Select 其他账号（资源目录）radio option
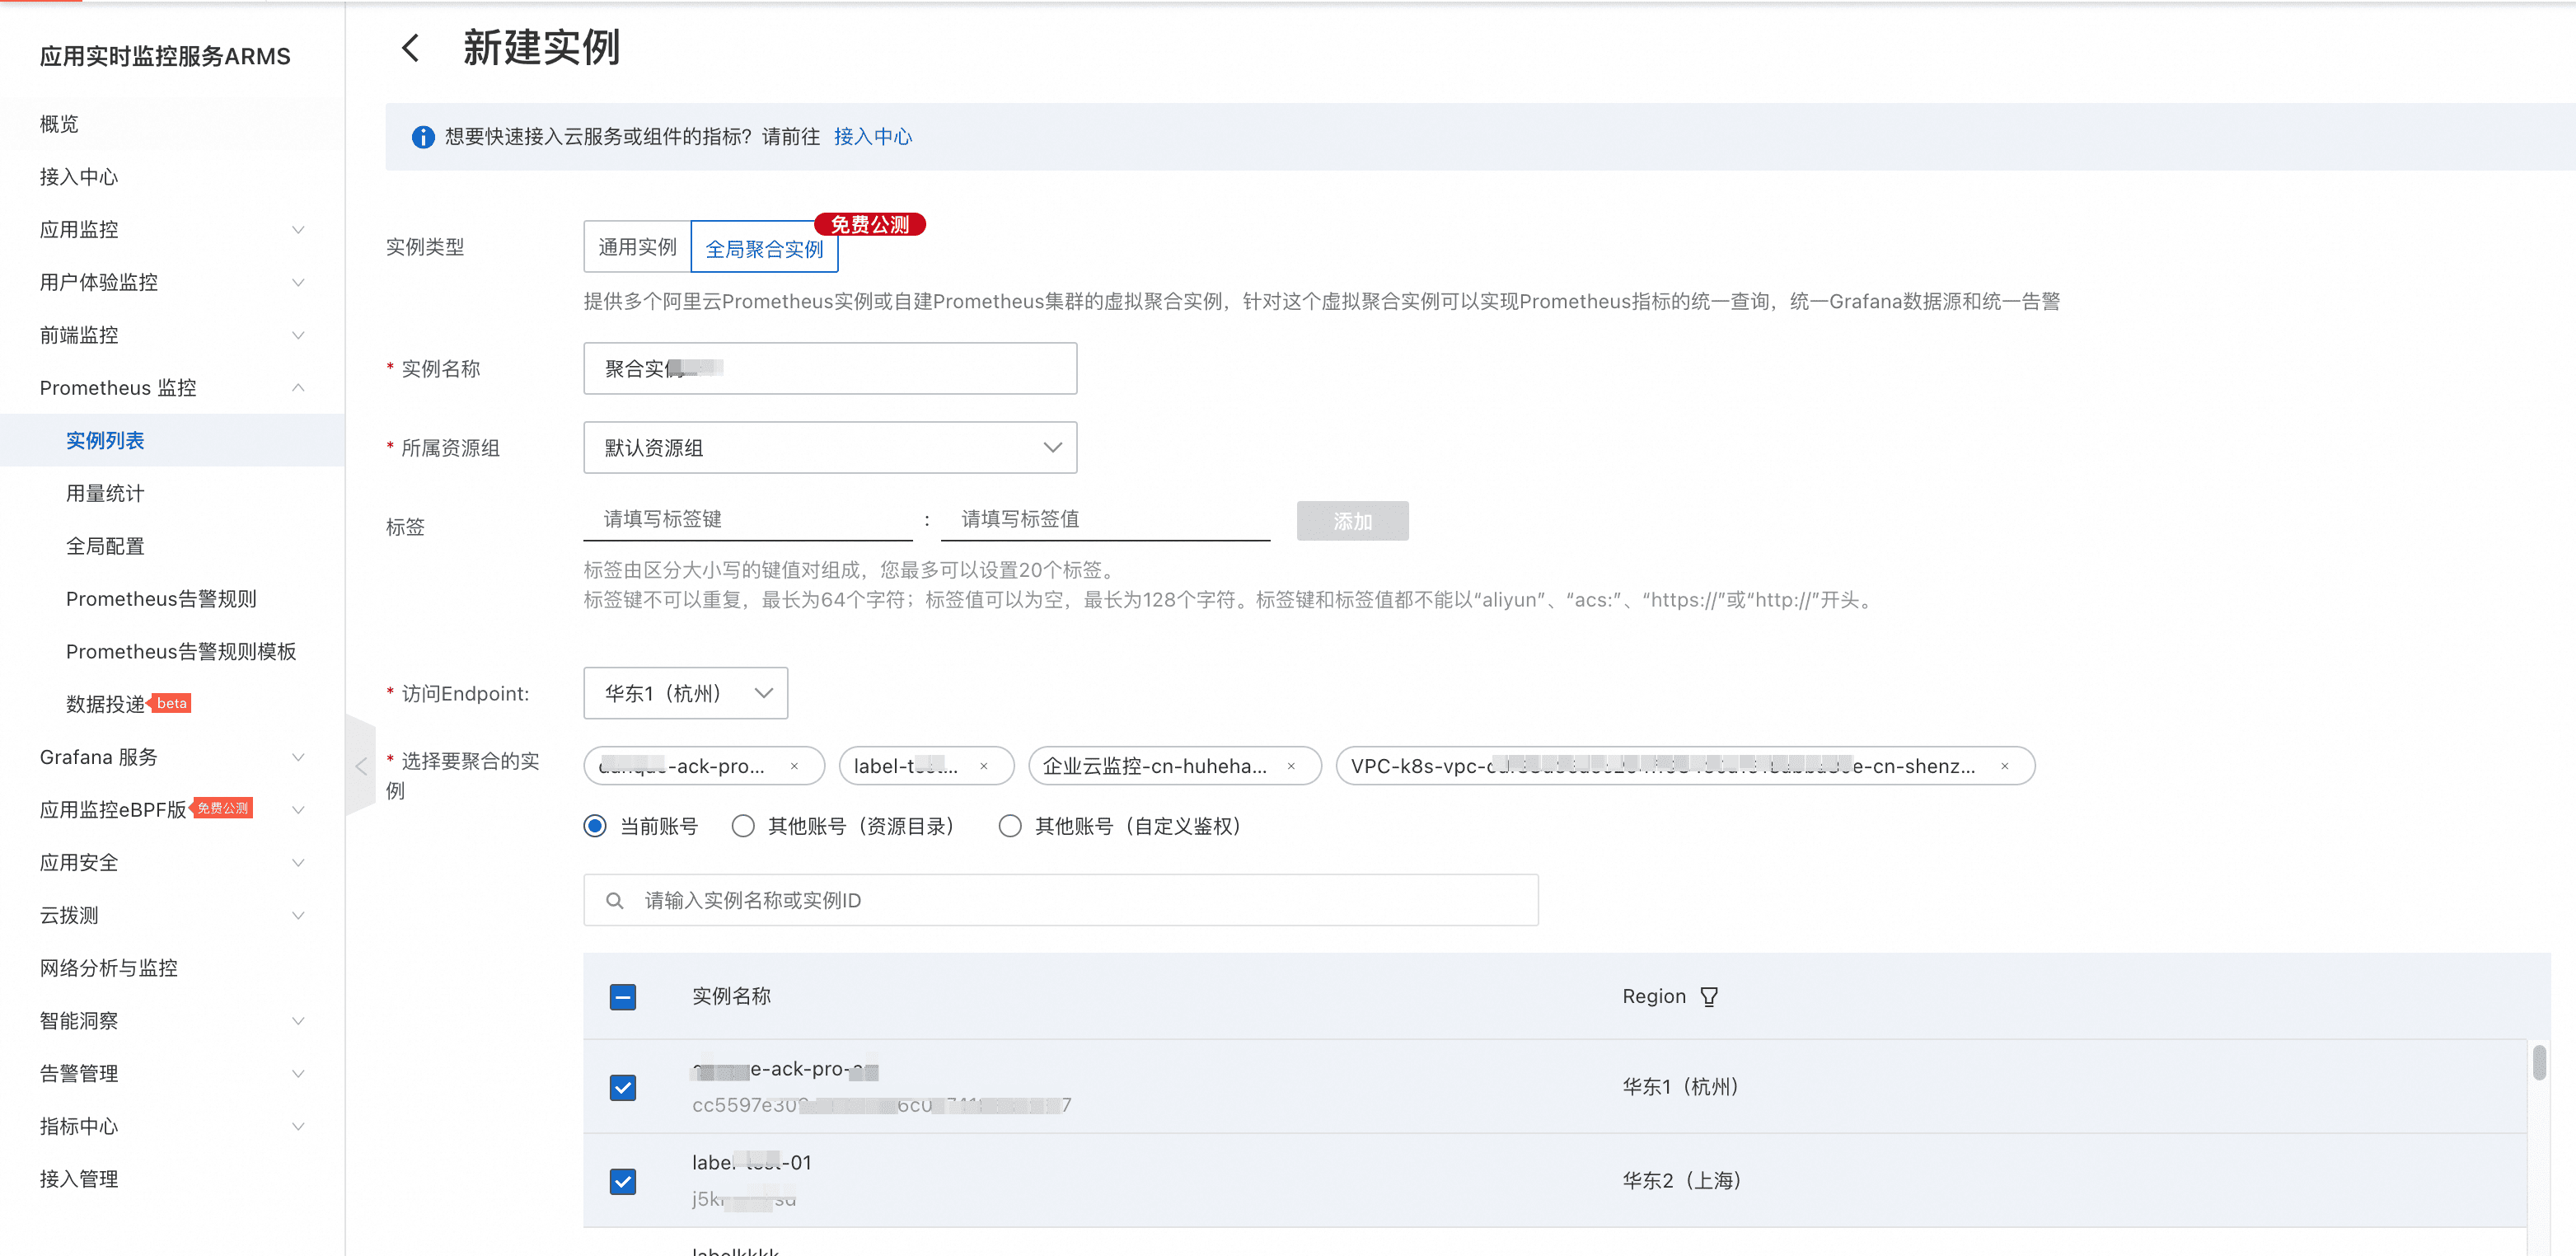Viewport: 2576px width, 1256px height. [x=743, y=826]
